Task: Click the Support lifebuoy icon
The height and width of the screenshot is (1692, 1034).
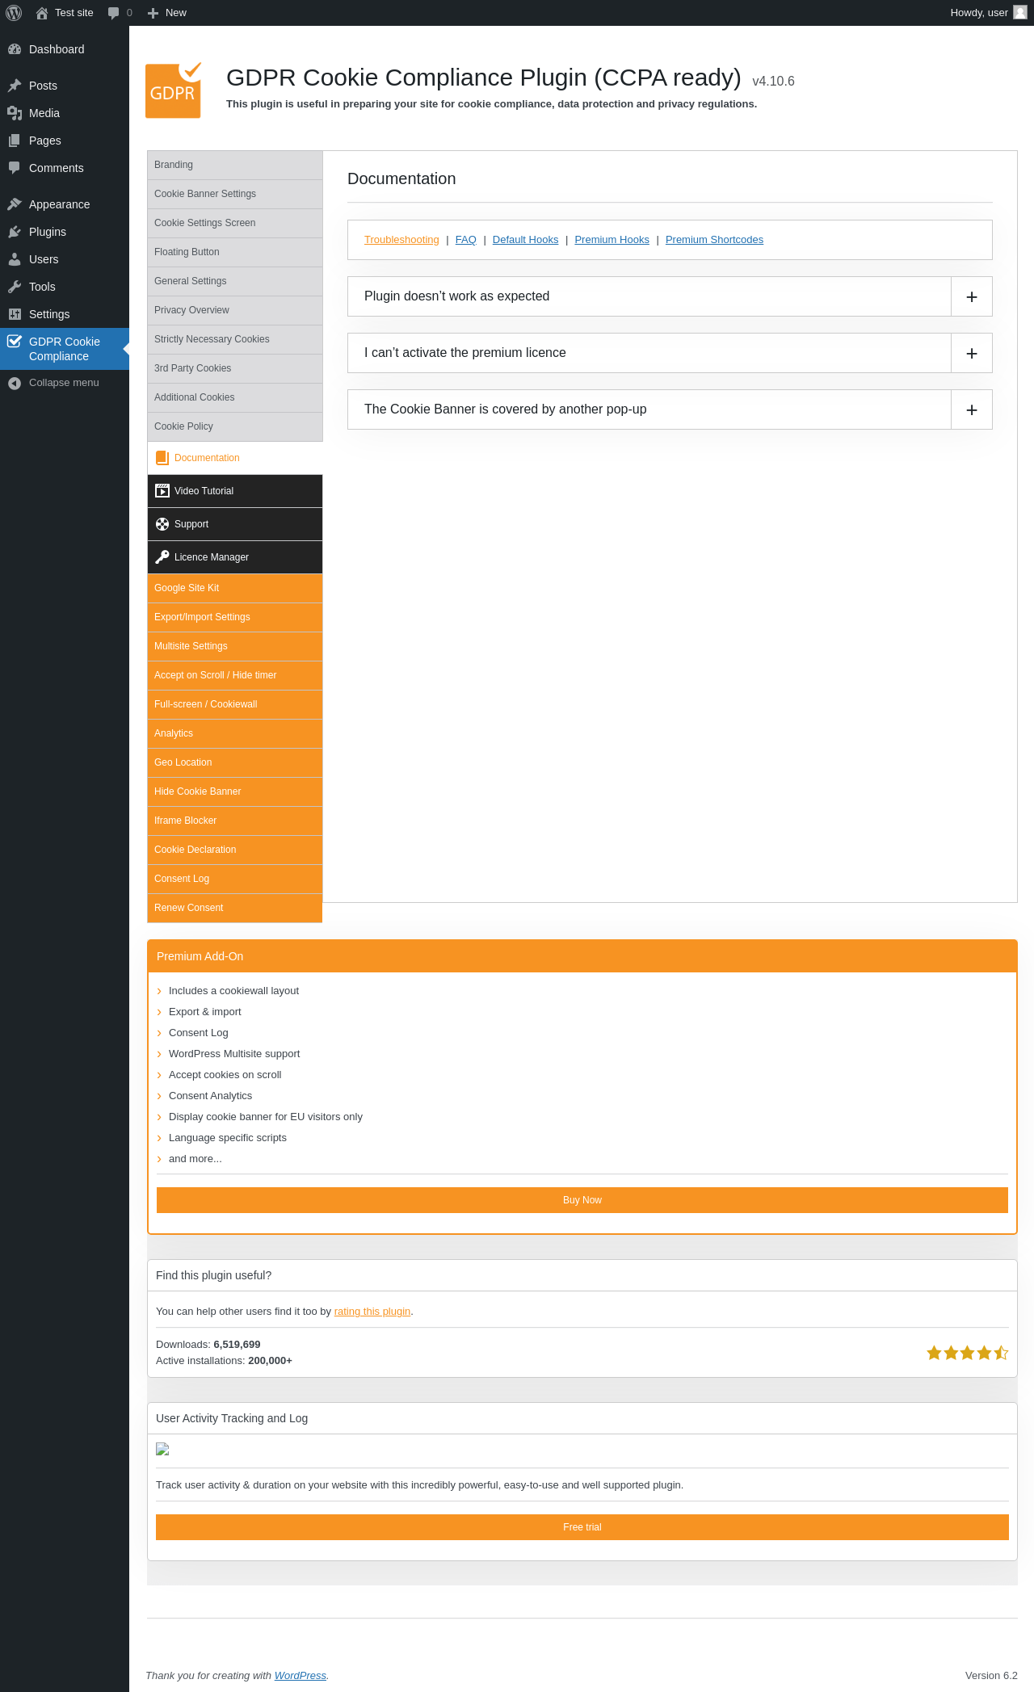Action: pos(162,524)
